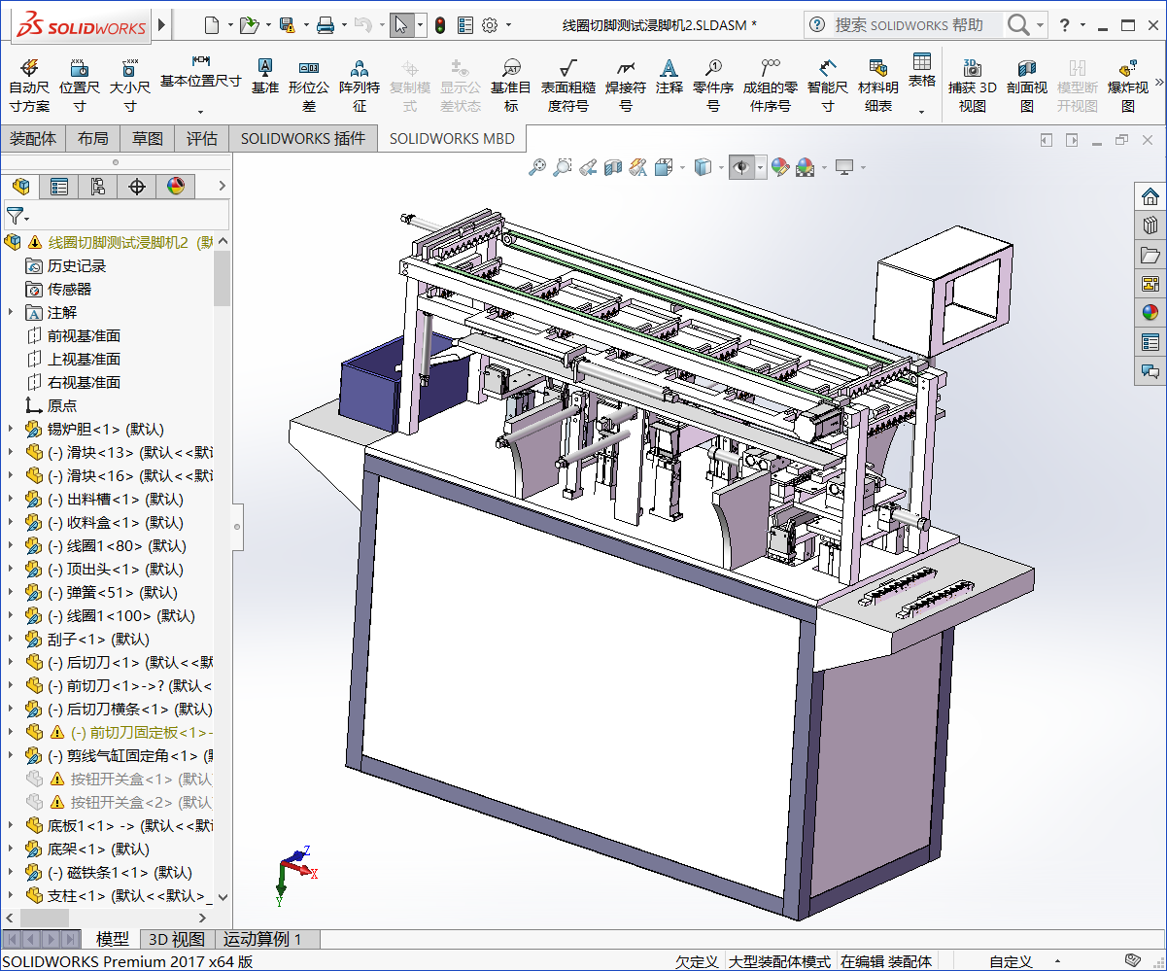Switch to the 评估 ribbon tab

(202, 139)
